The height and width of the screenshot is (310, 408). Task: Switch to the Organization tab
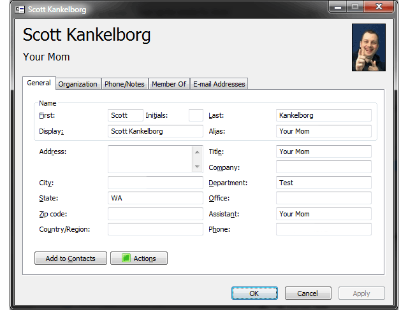click(78, 84)
